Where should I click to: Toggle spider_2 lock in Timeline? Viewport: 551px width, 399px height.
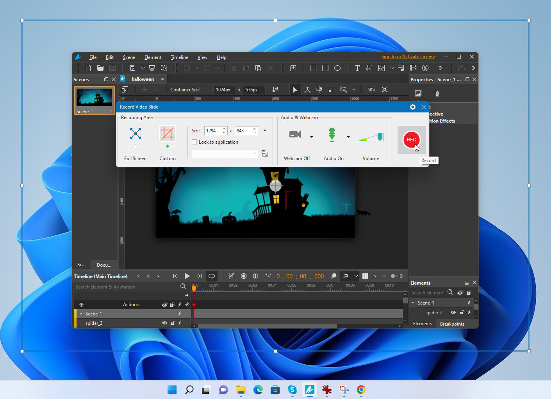(173, 323)
